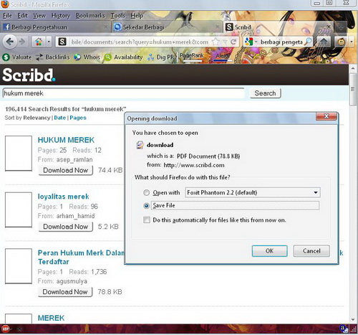Open the MEREK document link
The image size is (358, 335).
point(51,318)
